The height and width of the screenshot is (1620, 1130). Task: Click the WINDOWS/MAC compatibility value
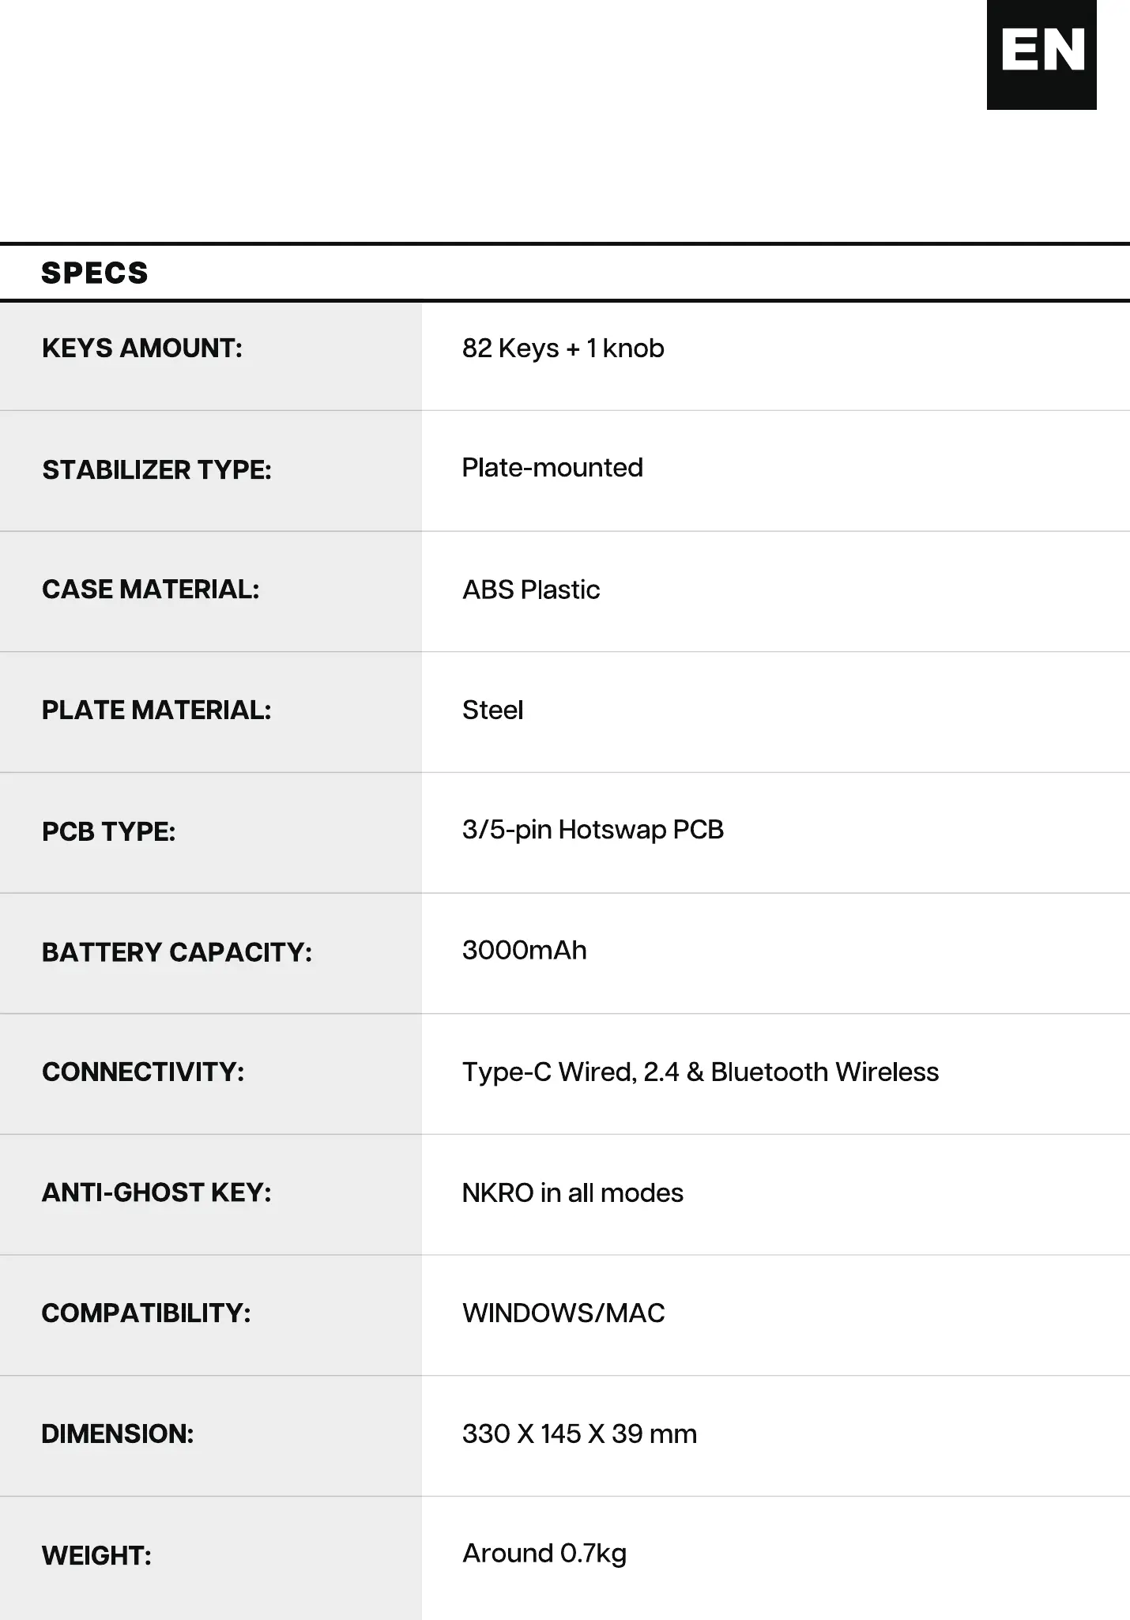(563, 1313)
